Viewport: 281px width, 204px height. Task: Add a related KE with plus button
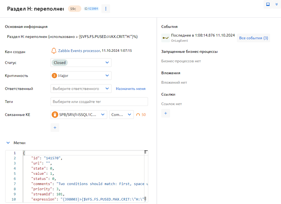(x=55, y=128)
